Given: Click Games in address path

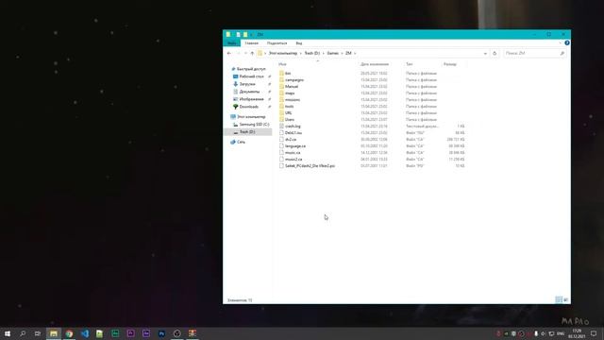Looking at the screenshot, I should (x=333, y=53).
